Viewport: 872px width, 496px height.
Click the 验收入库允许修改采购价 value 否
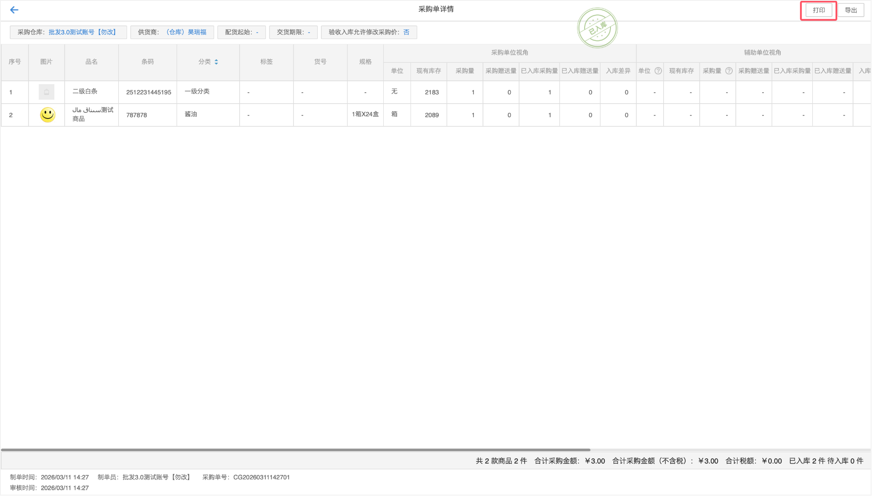pos(406,32)
